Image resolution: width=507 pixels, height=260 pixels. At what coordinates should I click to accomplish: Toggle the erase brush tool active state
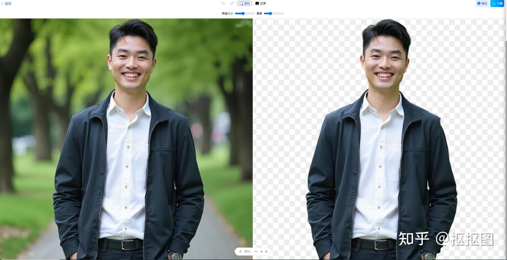(x=241, y=3)
